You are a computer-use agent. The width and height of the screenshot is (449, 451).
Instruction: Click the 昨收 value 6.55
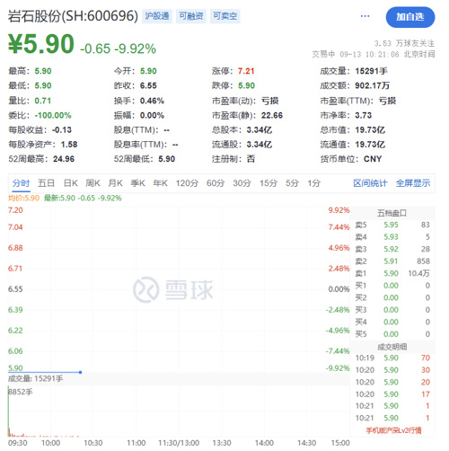(148, 85)
